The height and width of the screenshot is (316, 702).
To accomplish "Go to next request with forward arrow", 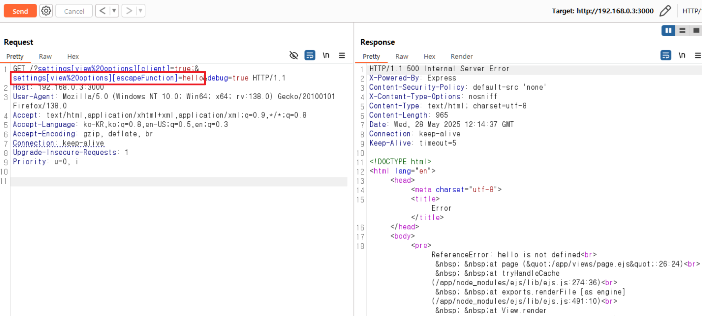I will click(129, 11).
